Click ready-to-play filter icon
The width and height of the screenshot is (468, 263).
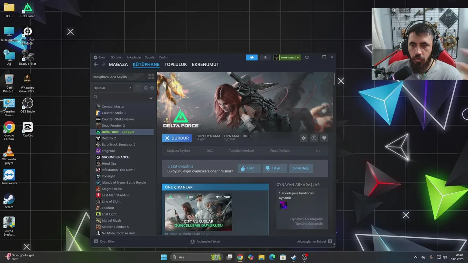pyautogui.click(x=152, y=88)
